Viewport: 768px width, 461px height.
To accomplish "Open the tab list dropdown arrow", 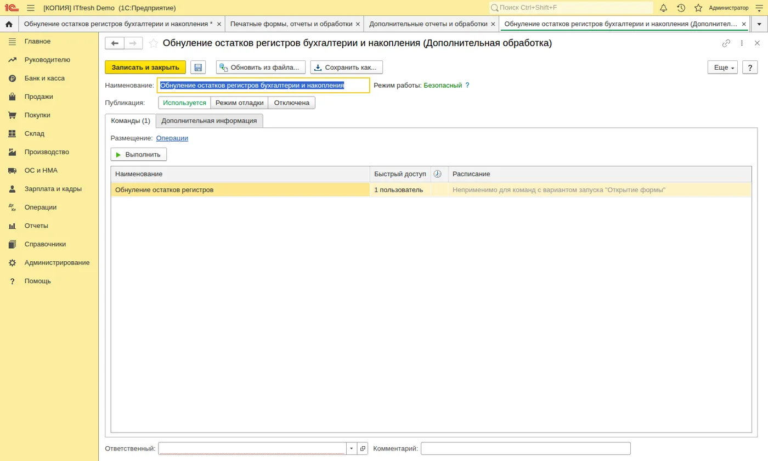I will pos(759,24).
